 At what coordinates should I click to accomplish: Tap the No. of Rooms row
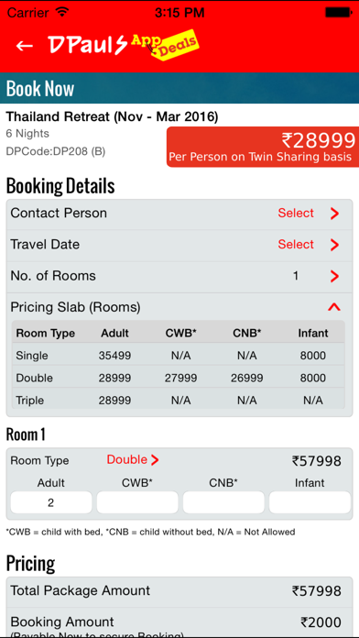(179, 277)
